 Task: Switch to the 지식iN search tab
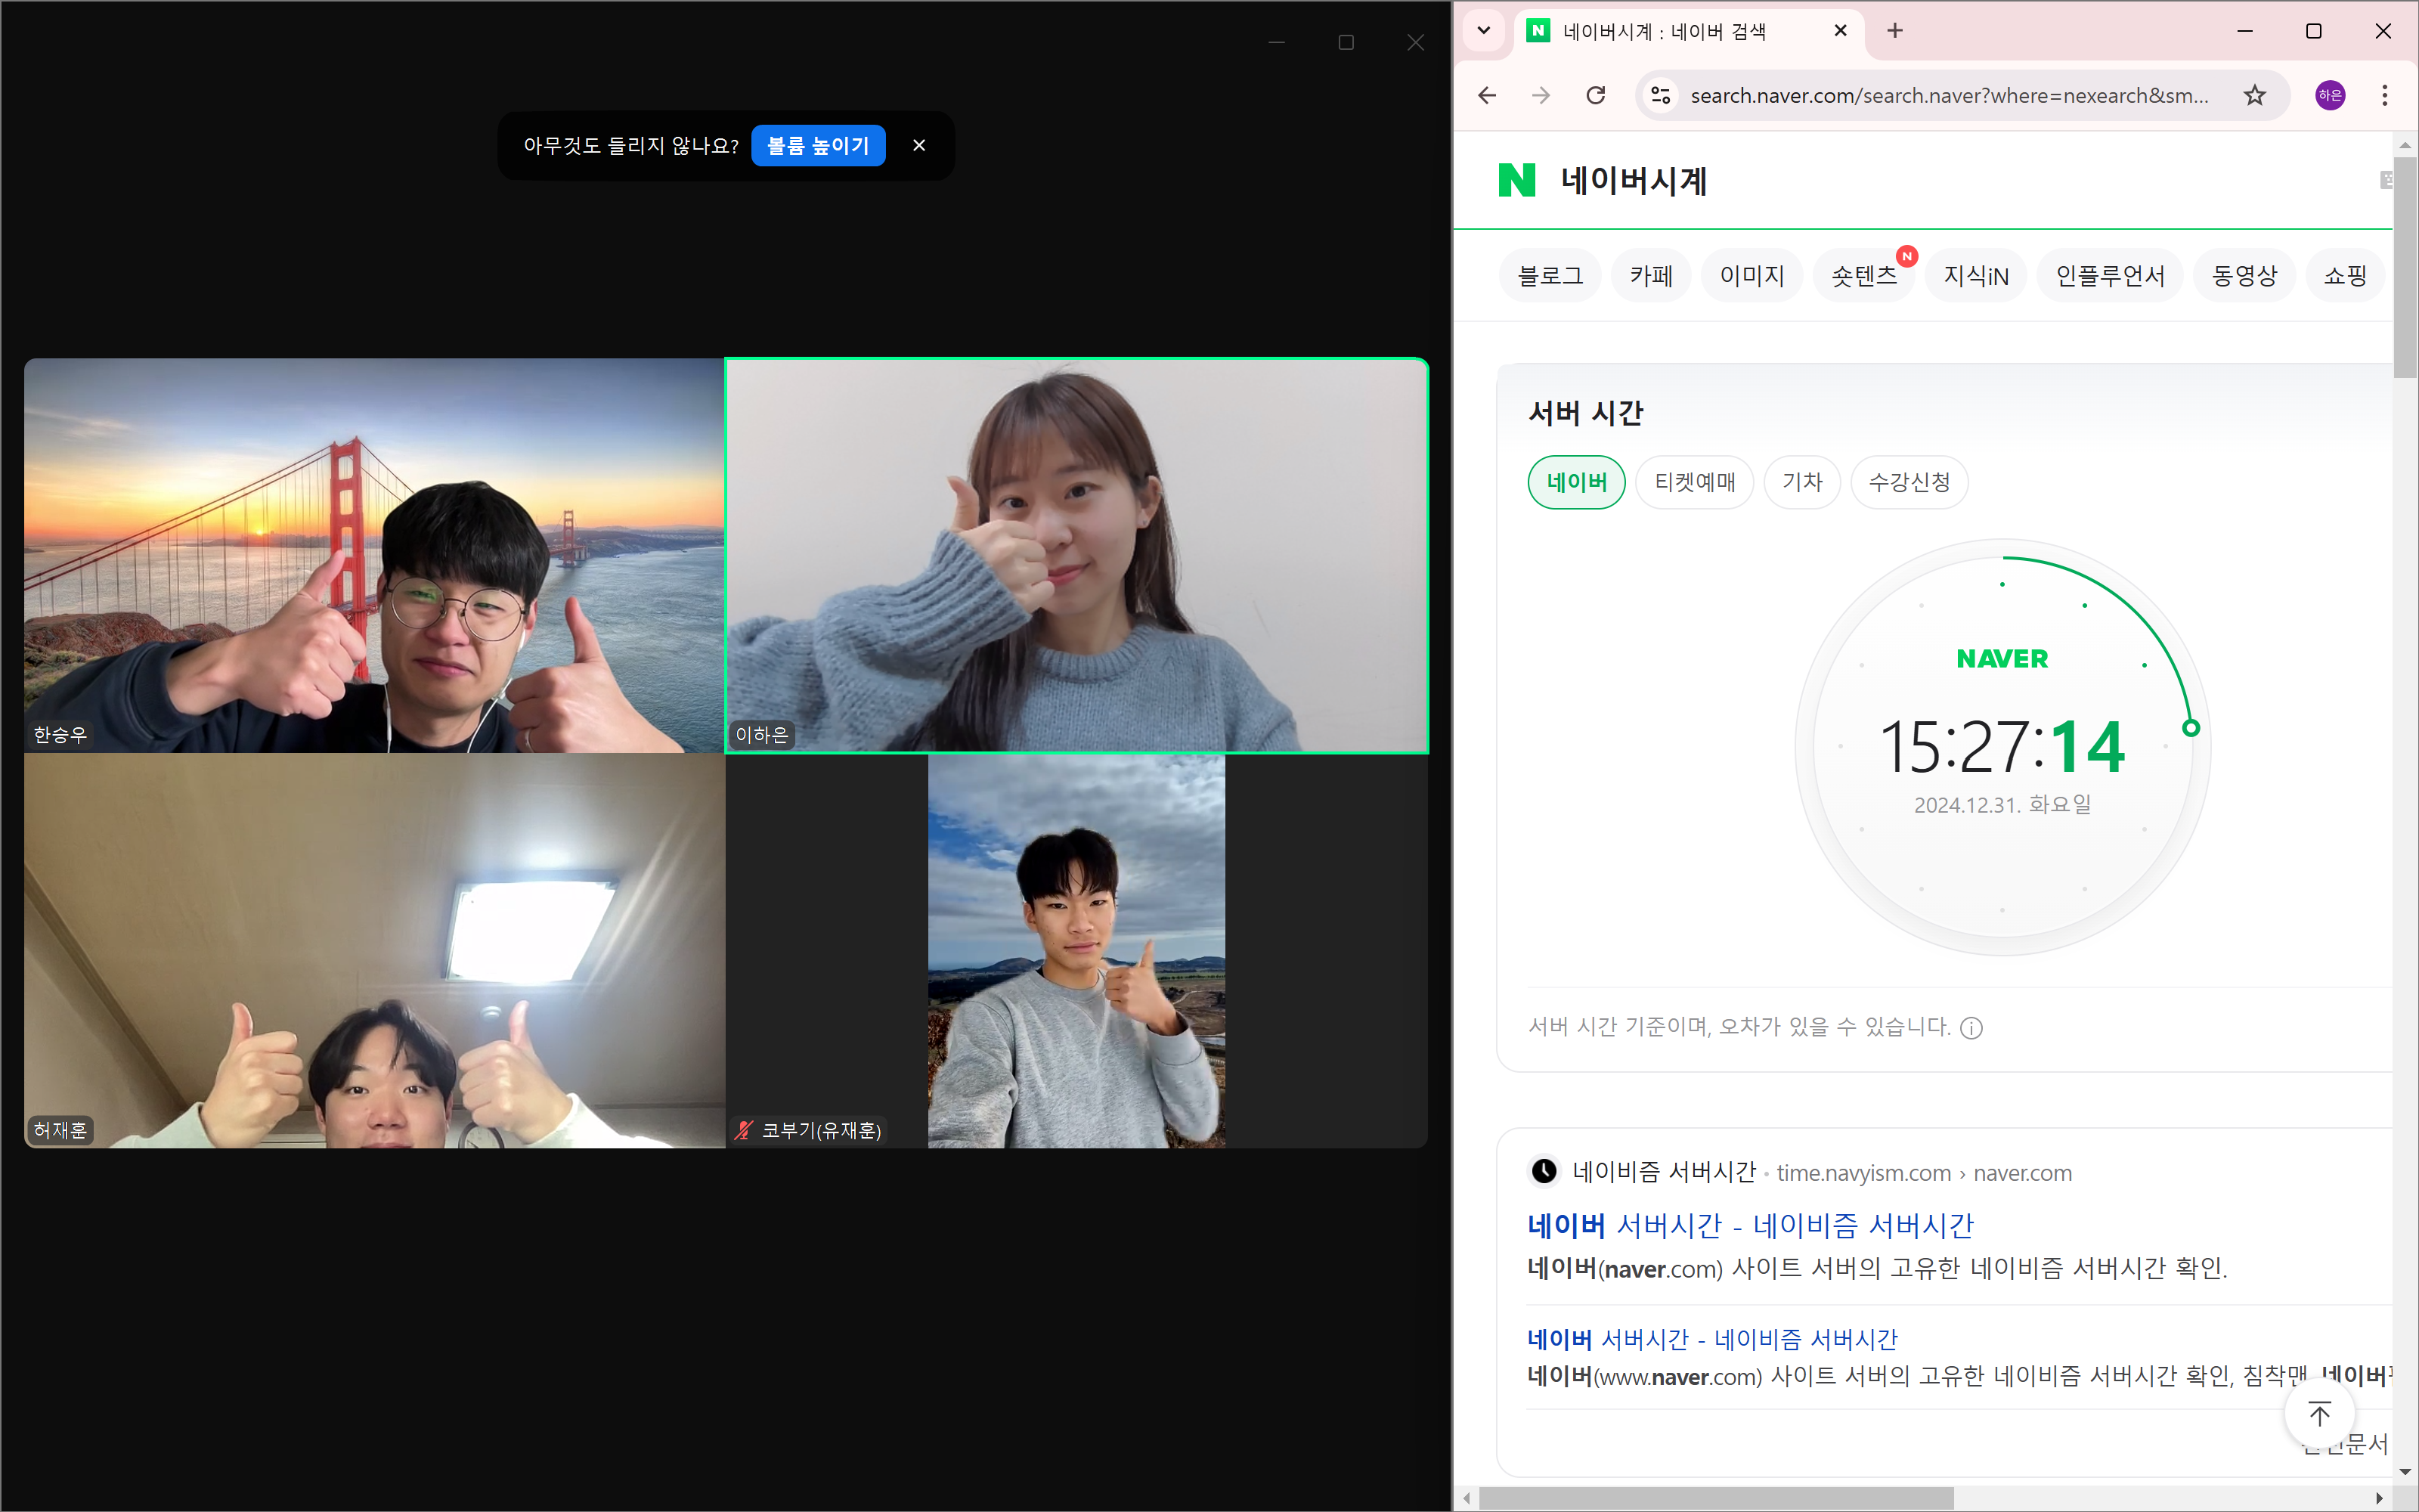click(x=1975, y=275)
